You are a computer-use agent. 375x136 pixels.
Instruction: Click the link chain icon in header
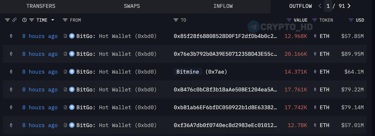(x=14, y=20)
